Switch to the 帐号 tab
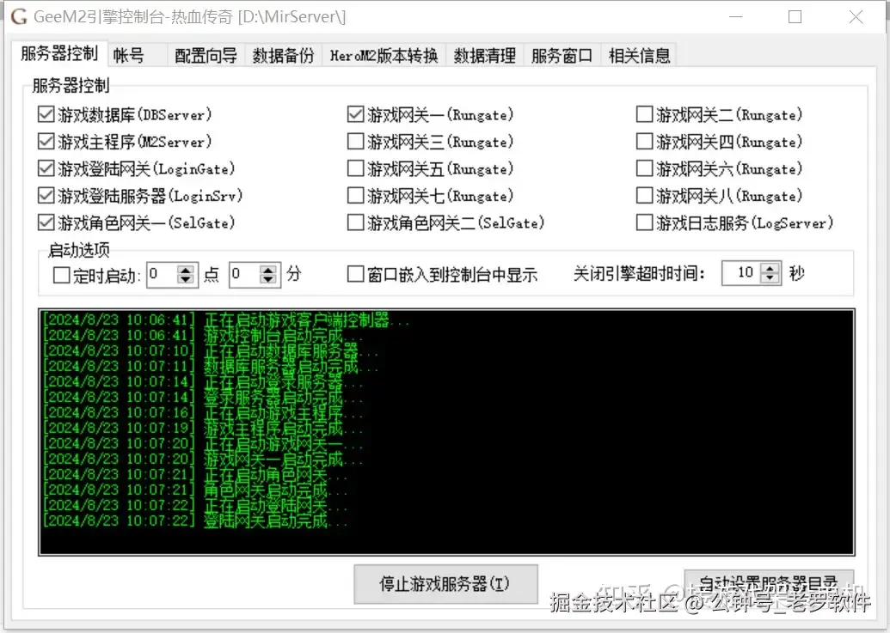The image size is (890, 633). [138, 55]
